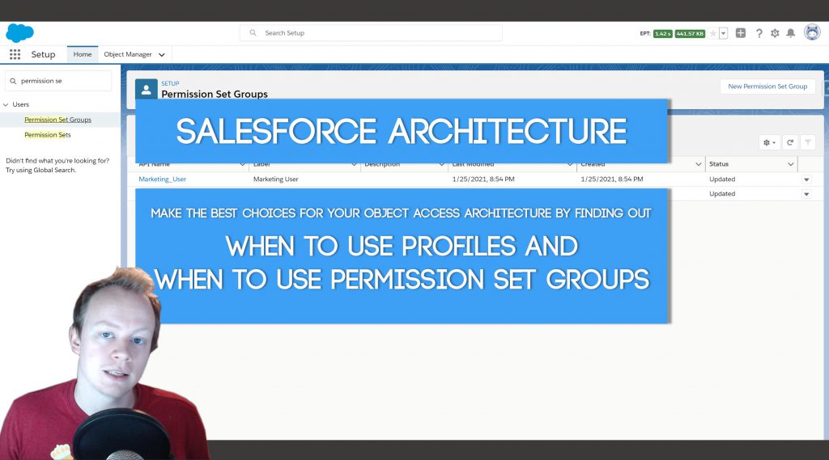Screen dimensions: 829x460
Task: Click the Permission Set Groups page icon
Action: point(147,89)
